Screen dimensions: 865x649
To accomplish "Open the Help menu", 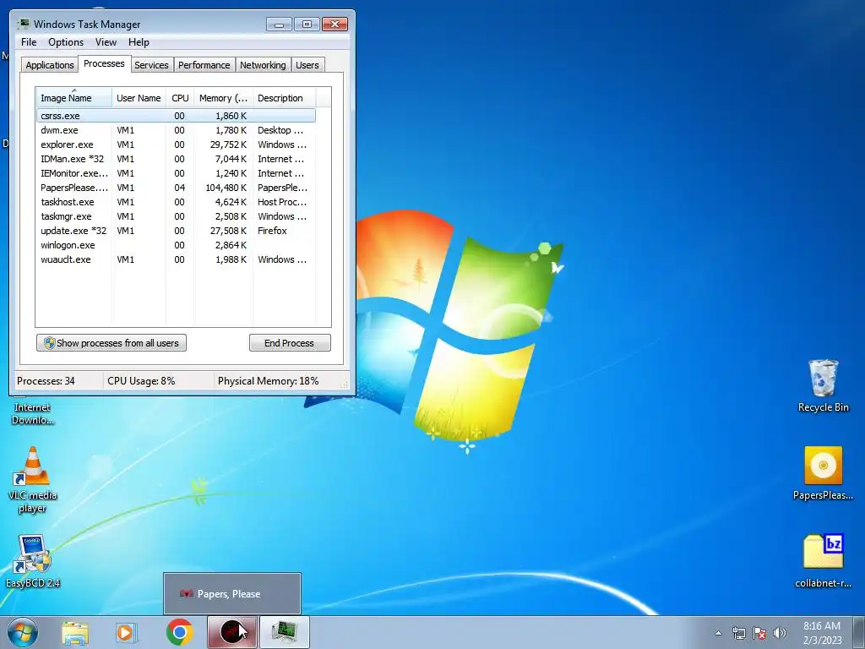I will coord(139,42).
